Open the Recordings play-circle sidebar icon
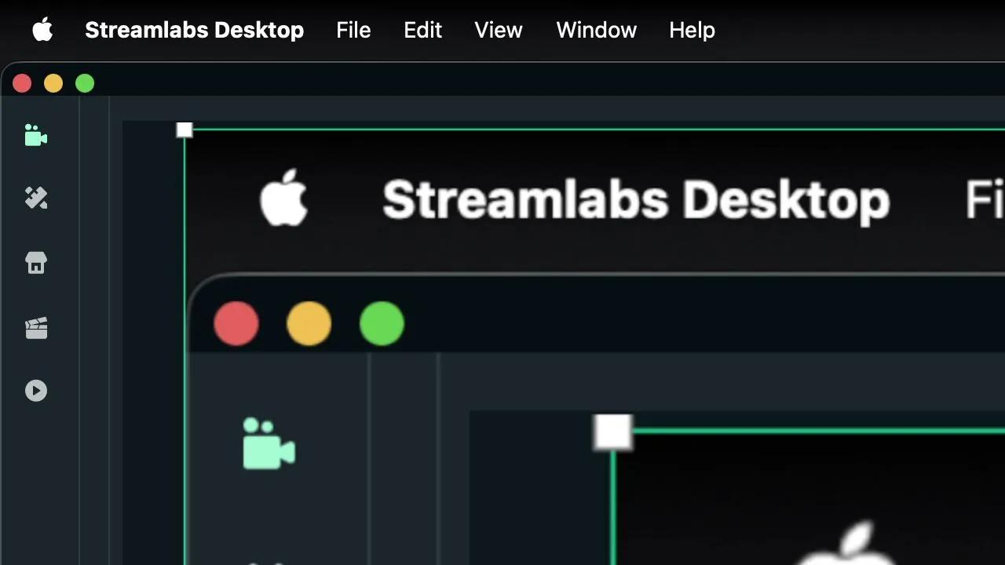Screen dimensions: 1005x565 (36, 391)
